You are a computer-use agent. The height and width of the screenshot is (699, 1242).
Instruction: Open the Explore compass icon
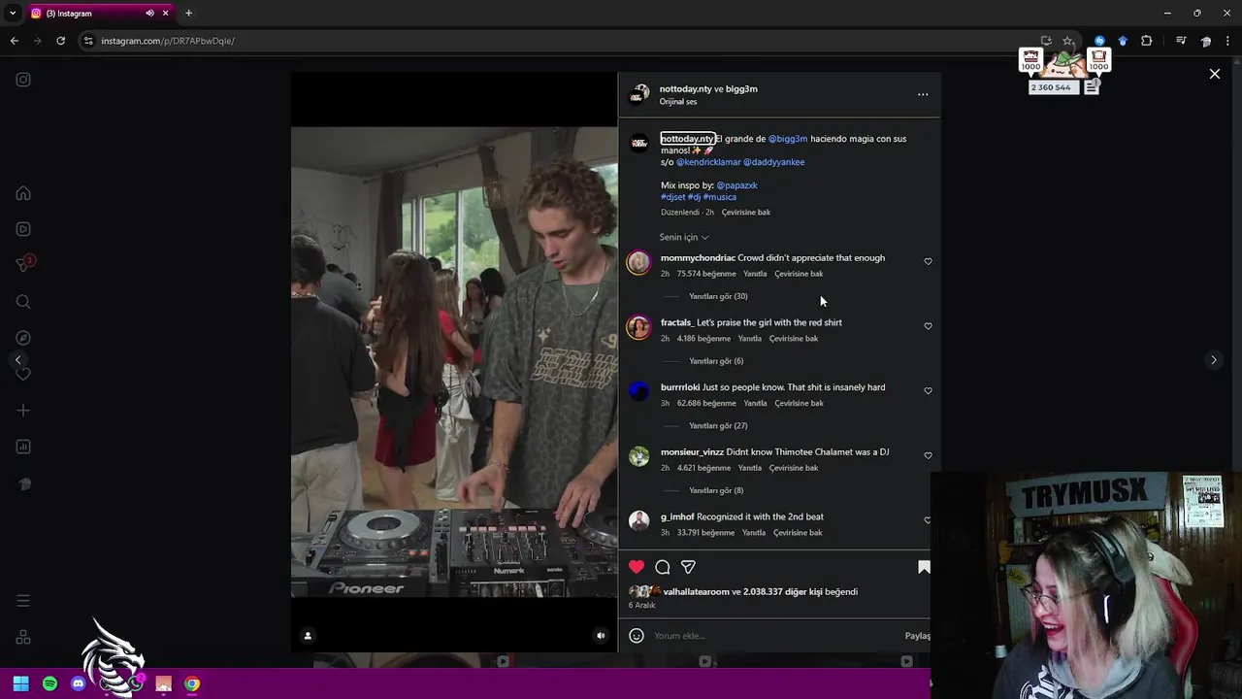point(23,338)
